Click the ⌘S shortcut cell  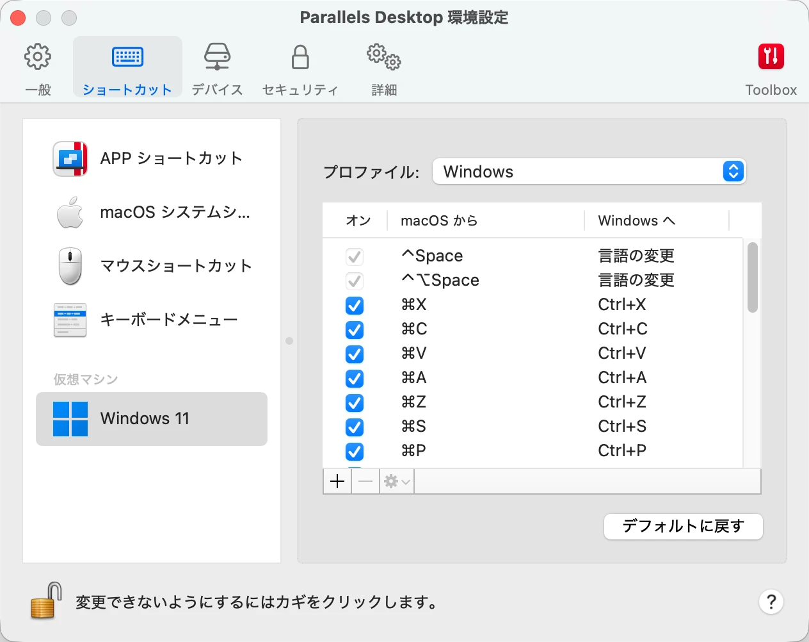(x=414, y=427)
